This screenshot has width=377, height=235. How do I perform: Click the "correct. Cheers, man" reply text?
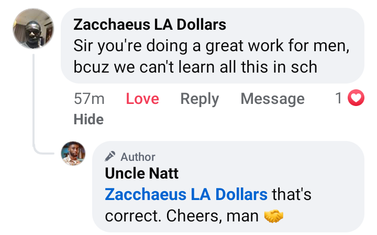point(182,216)
